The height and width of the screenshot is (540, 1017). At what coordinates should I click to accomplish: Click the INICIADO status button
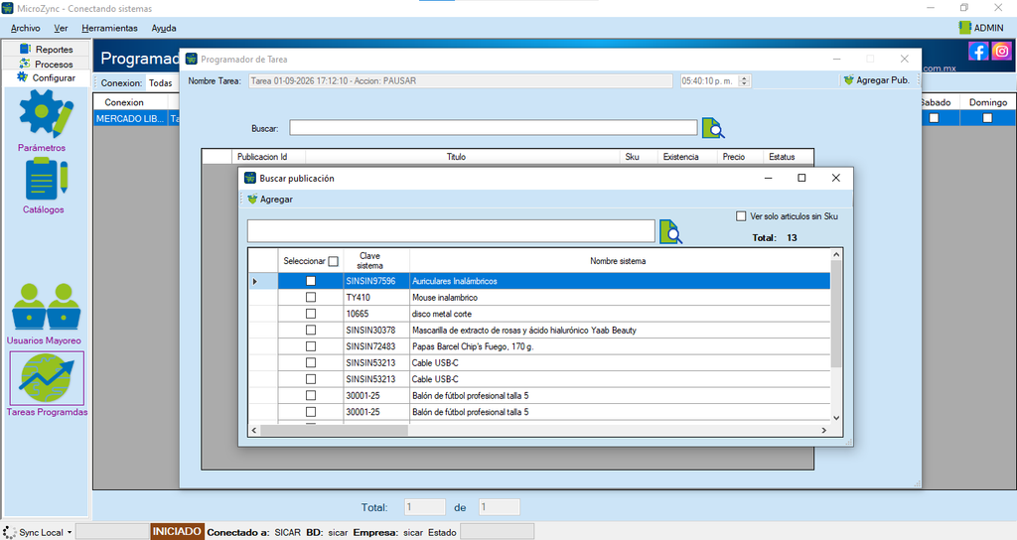(177, 532)
